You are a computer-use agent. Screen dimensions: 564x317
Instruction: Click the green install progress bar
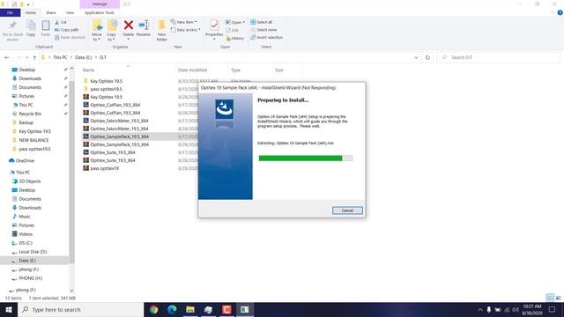[306, 158]
